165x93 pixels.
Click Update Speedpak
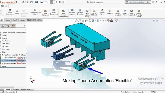pos(118,13)
